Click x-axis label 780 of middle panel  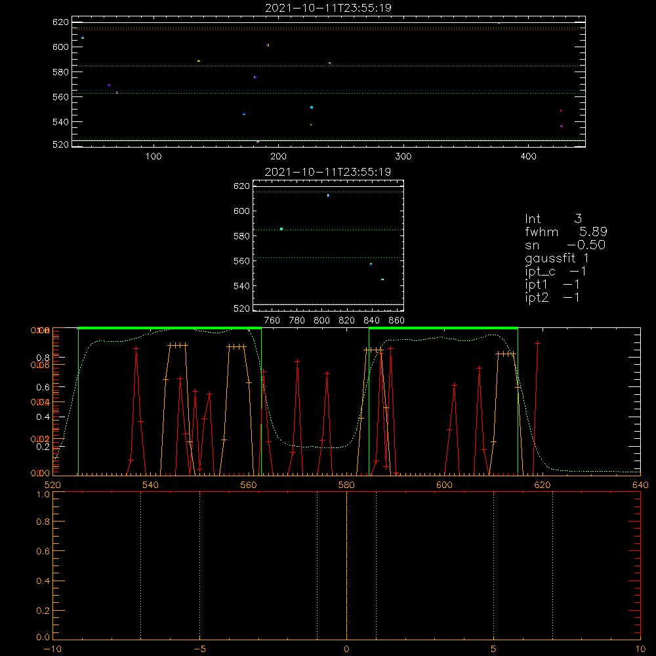point(297,321)
